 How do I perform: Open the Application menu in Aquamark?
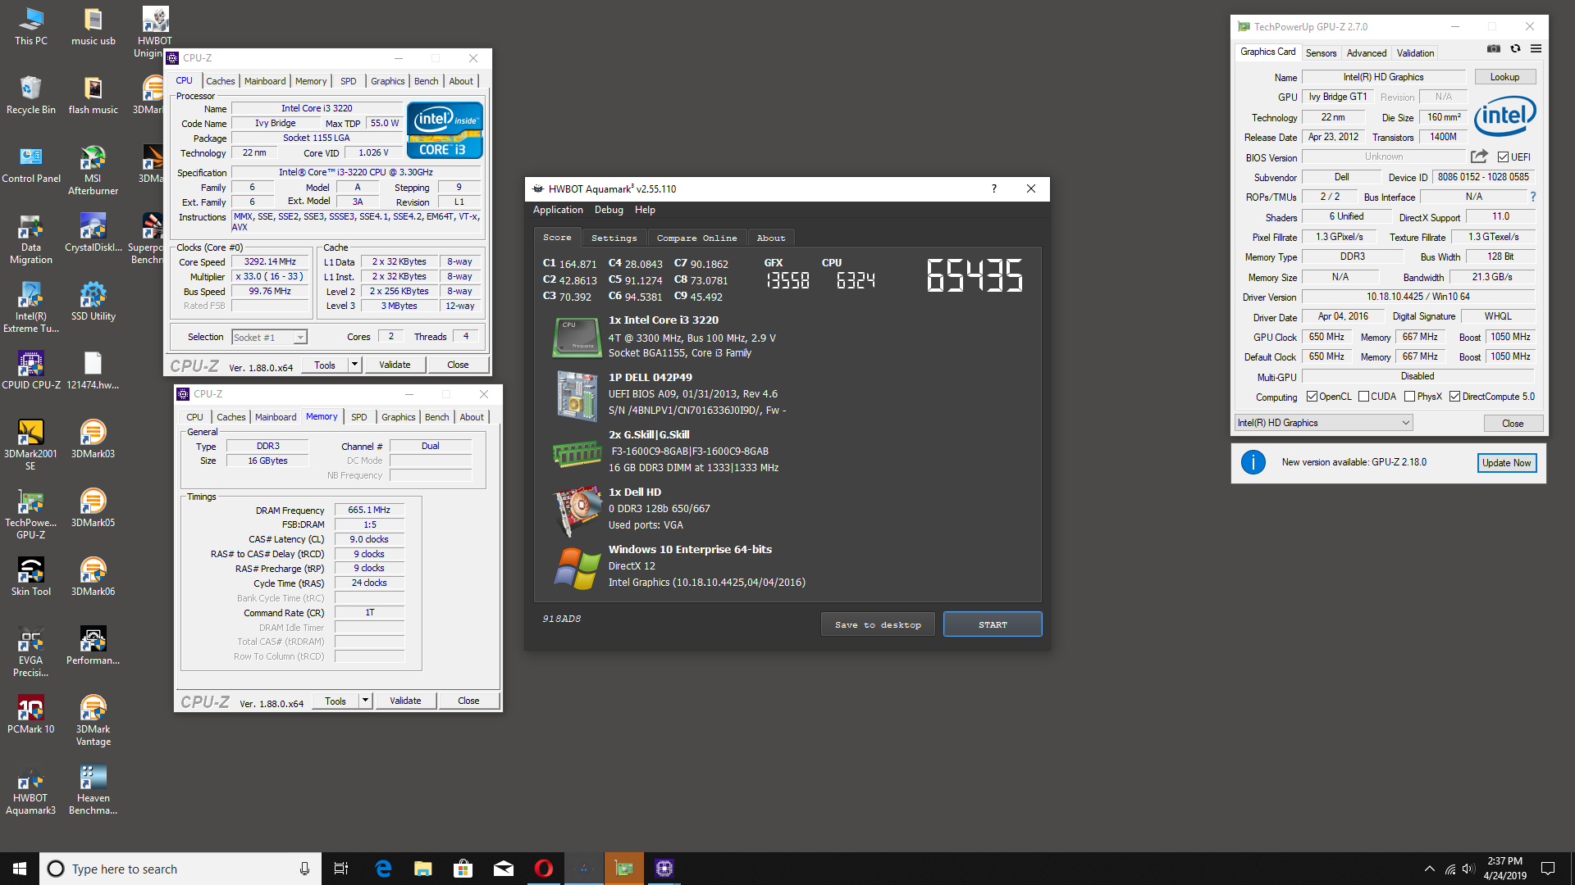558,210
